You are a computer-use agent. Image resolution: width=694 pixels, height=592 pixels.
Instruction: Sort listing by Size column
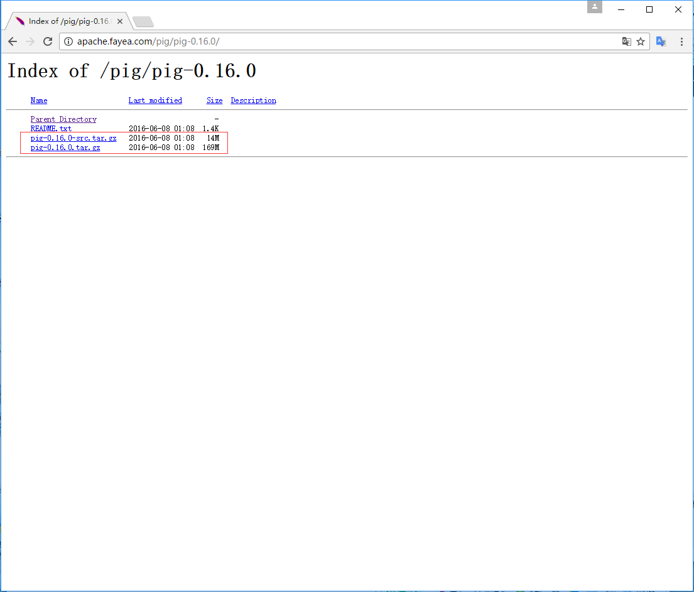pyautogui.click(x=214, y=100)
